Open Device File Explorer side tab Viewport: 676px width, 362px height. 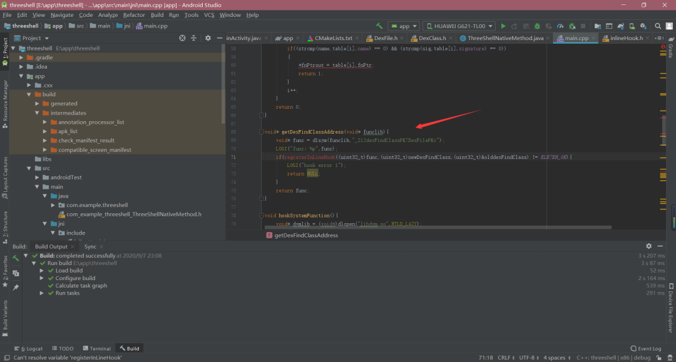671,309
